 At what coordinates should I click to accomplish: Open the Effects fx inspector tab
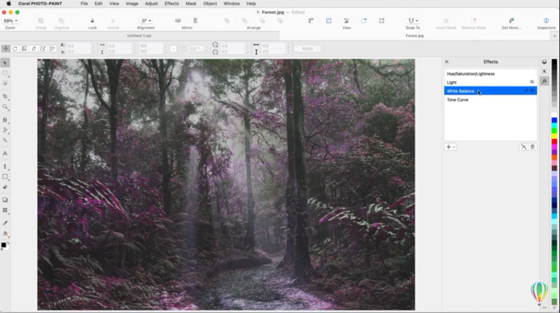(x=544, y=81)
